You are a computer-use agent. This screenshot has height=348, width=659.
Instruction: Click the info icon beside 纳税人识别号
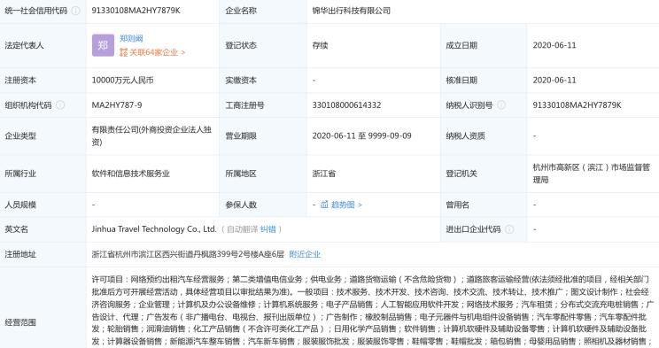pos(501,105)
